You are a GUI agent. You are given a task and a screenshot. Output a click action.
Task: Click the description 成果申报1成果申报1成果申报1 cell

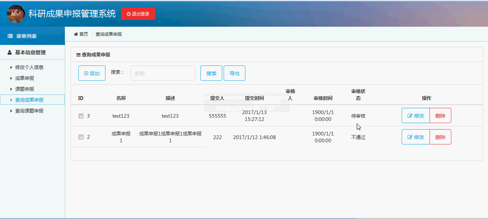click(170, 137)
